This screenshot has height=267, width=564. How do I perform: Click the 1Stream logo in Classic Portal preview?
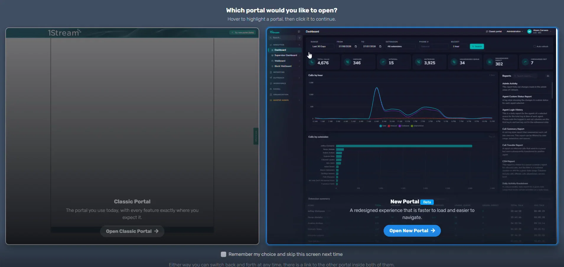[x=64, y=32]
